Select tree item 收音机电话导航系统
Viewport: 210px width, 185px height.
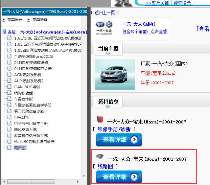tap(31, 136)
